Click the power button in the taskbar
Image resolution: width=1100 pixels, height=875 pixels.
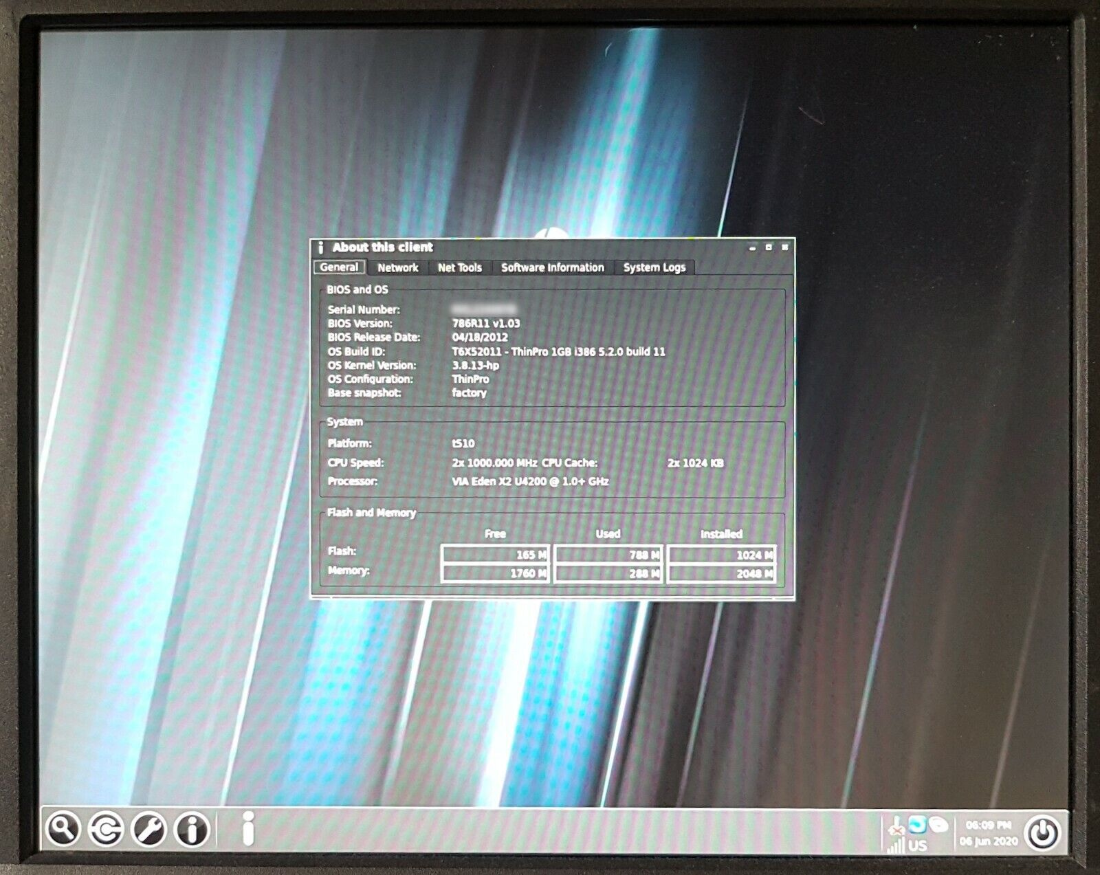[x=1043, y=832]
